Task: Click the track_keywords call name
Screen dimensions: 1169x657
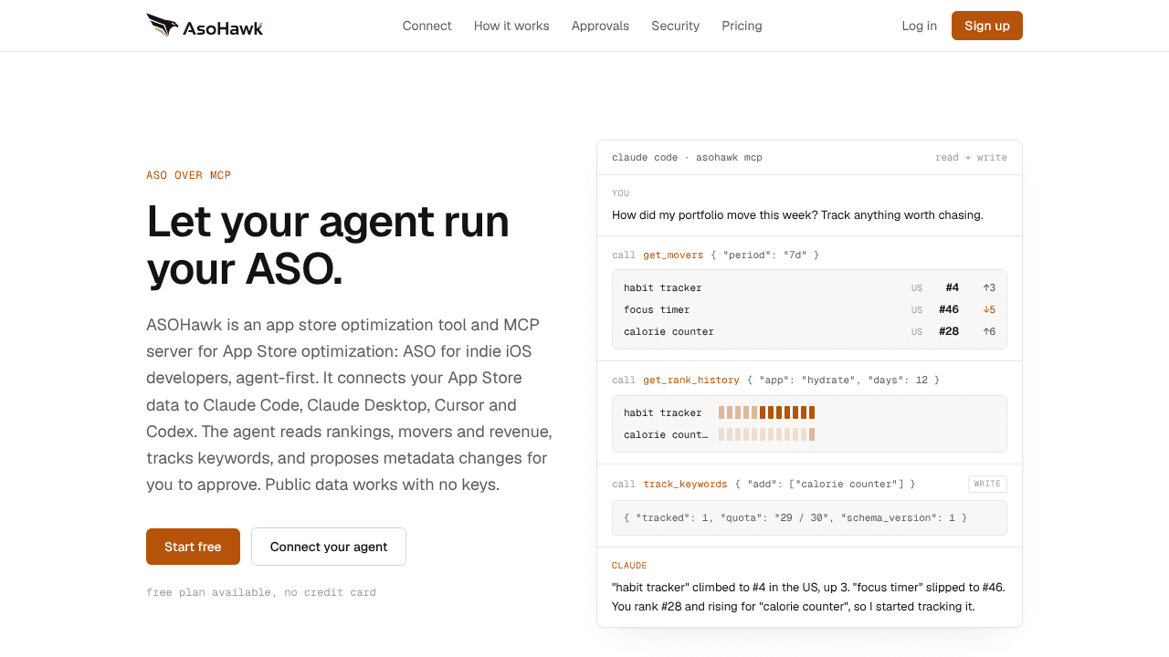Action: point(685,484)
